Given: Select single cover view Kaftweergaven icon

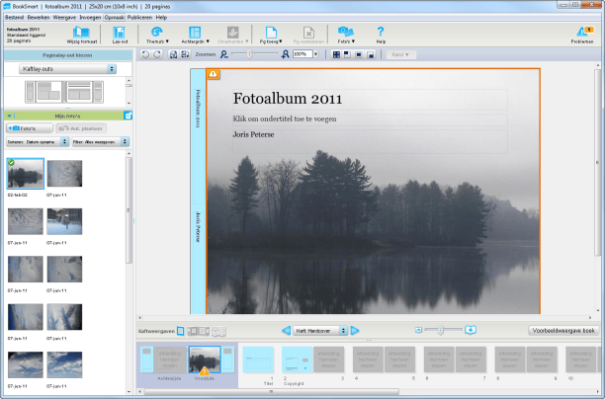Looking at the screenshot, I should pyautogui.click(x=180, y=331).
